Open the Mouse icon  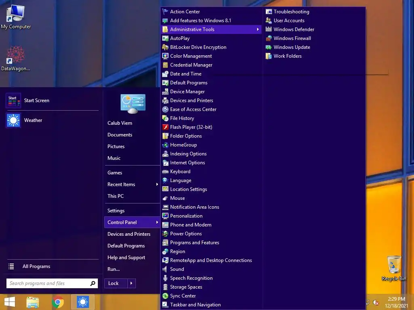click(x=165, y=198)
